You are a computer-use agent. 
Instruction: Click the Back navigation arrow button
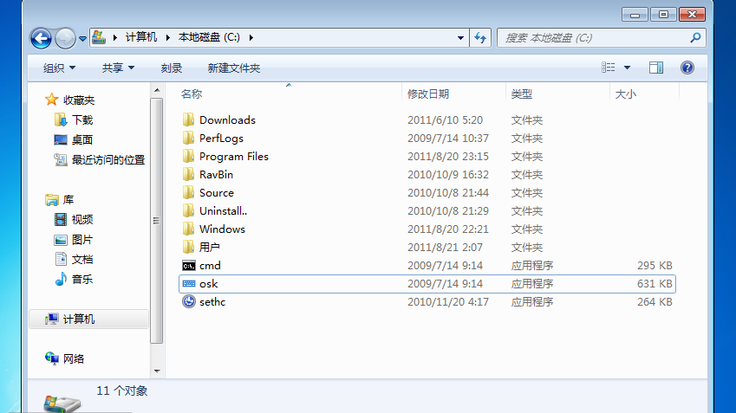(41, 38)
